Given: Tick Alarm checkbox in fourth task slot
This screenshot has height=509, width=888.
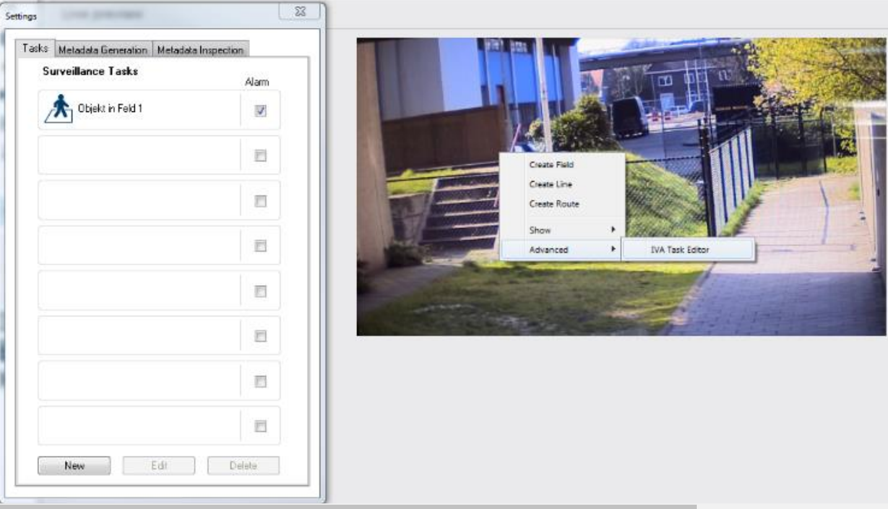Looking at the screenshot, I should point(261,246).
